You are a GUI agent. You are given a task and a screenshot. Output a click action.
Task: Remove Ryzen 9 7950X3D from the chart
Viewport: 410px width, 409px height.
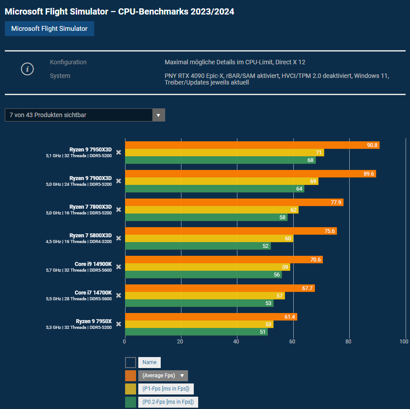pos(118,152)
